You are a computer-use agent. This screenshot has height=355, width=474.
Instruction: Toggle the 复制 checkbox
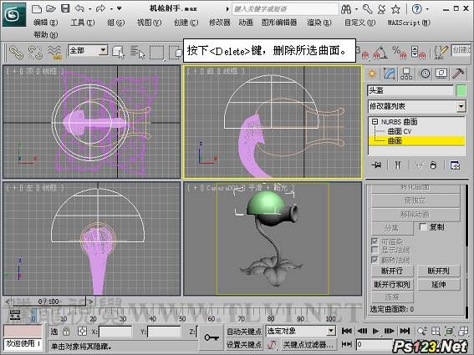coord(423,226)
